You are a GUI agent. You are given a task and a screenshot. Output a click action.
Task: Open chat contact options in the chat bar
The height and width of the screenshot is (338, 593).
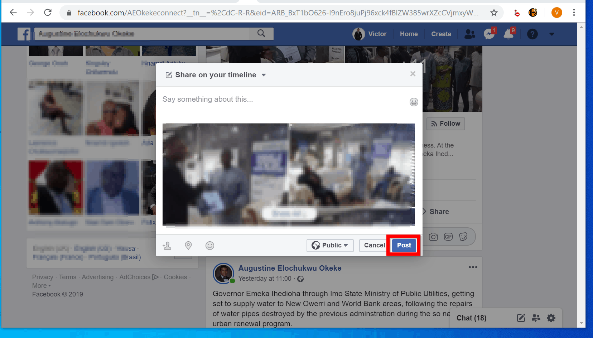[x=536, y=318]
